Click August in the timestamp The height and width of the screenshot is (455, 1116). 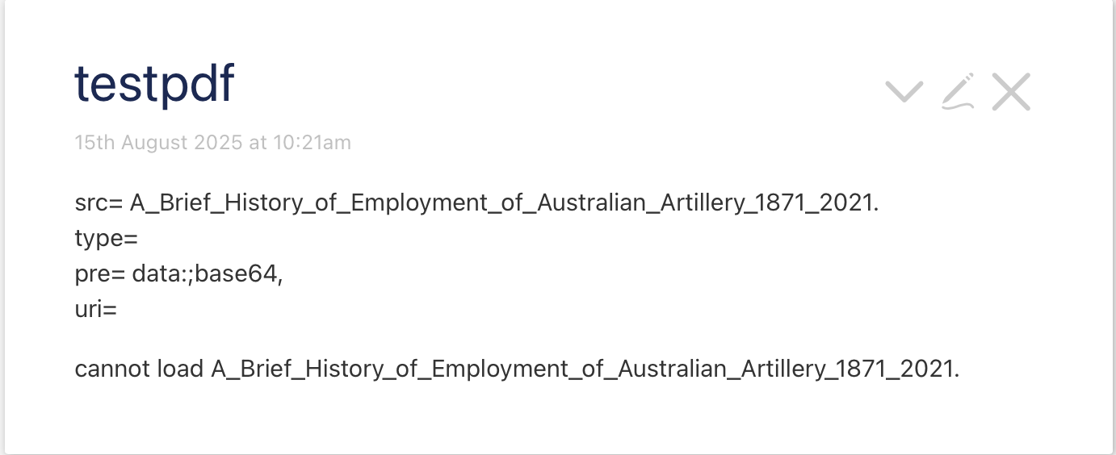(x=153, y=143)
